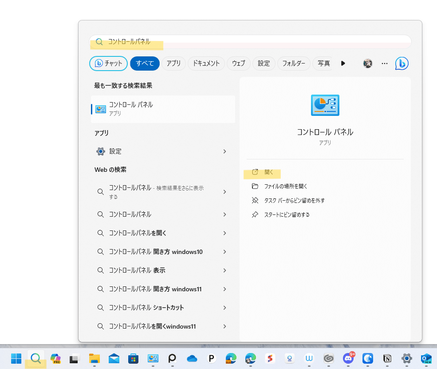
Task: Show more filter tabs arrow
Action: tap(343, 63)
